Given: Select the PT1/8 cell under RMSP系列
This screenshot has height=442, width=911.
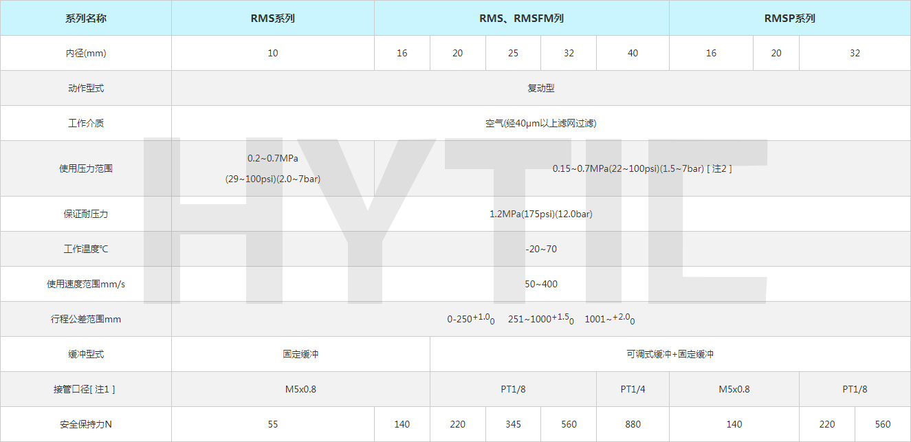Looking at the screenshot, I should click(855, 389).
